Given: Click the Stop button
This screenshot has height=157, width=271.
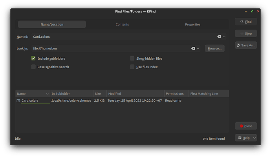Looking at the screenshot, I should [x=246, y=33].
